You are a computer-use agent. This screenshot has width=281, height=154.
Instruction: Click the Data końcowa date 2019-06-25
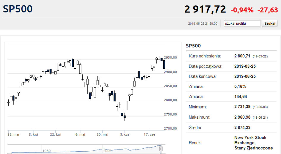click(x=245, y=76)
